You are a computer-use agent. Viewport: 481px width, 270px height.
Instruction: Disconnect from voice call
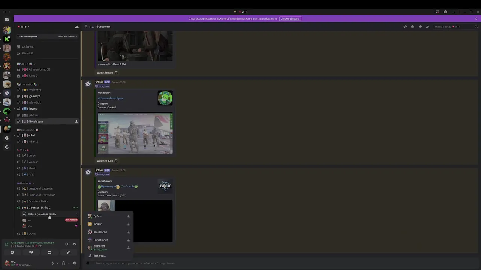coord(74,244)
